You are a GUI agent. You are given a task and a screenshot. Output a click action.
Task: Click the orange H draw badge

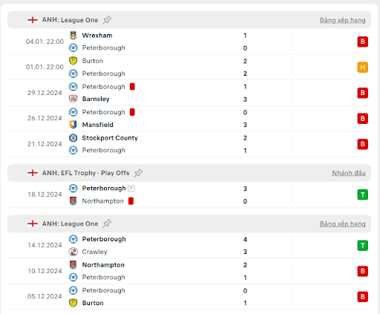pos(362,68)
